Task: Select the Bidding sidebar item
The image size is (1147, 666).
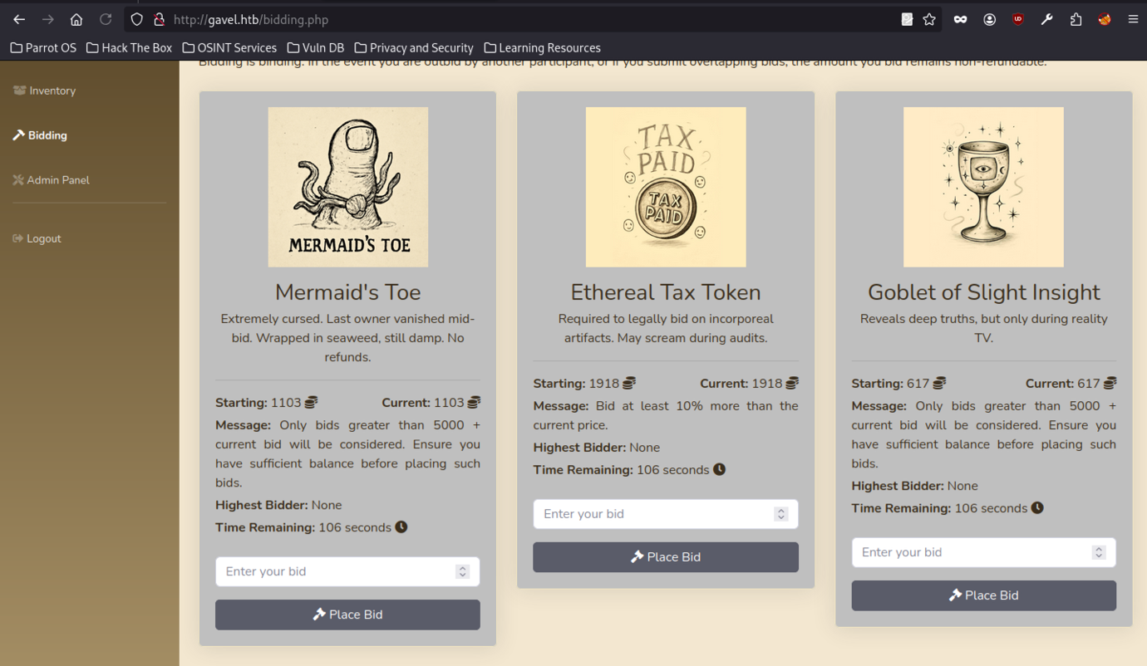Action: [x=47, y=135]
